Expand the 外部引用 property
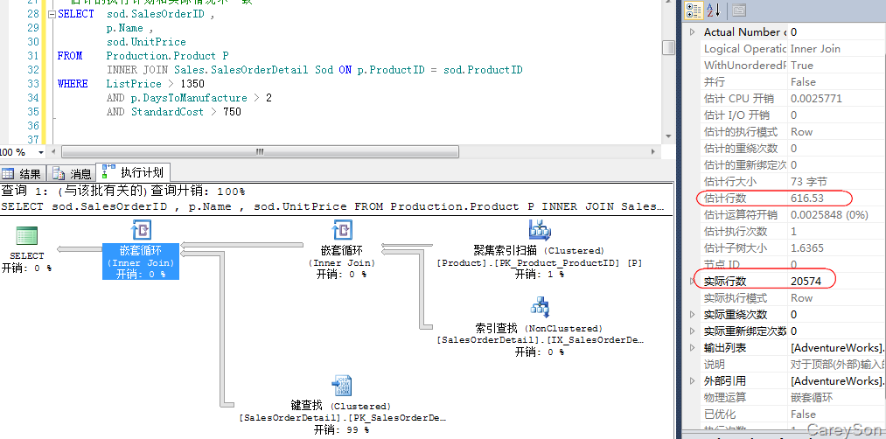This screenshot has height=439, width=886. [692, 381]
